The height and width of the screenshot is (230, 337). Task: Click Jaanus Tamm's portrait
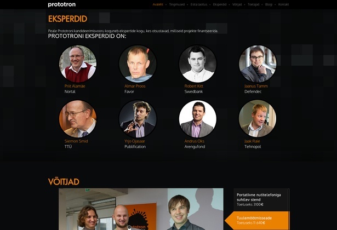[x=258, y=64]
